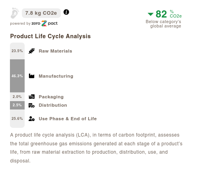Image resolution: width=211 pixels, height=174 pixels.
Task: Click the Distribution building icon
Action: 32,105
